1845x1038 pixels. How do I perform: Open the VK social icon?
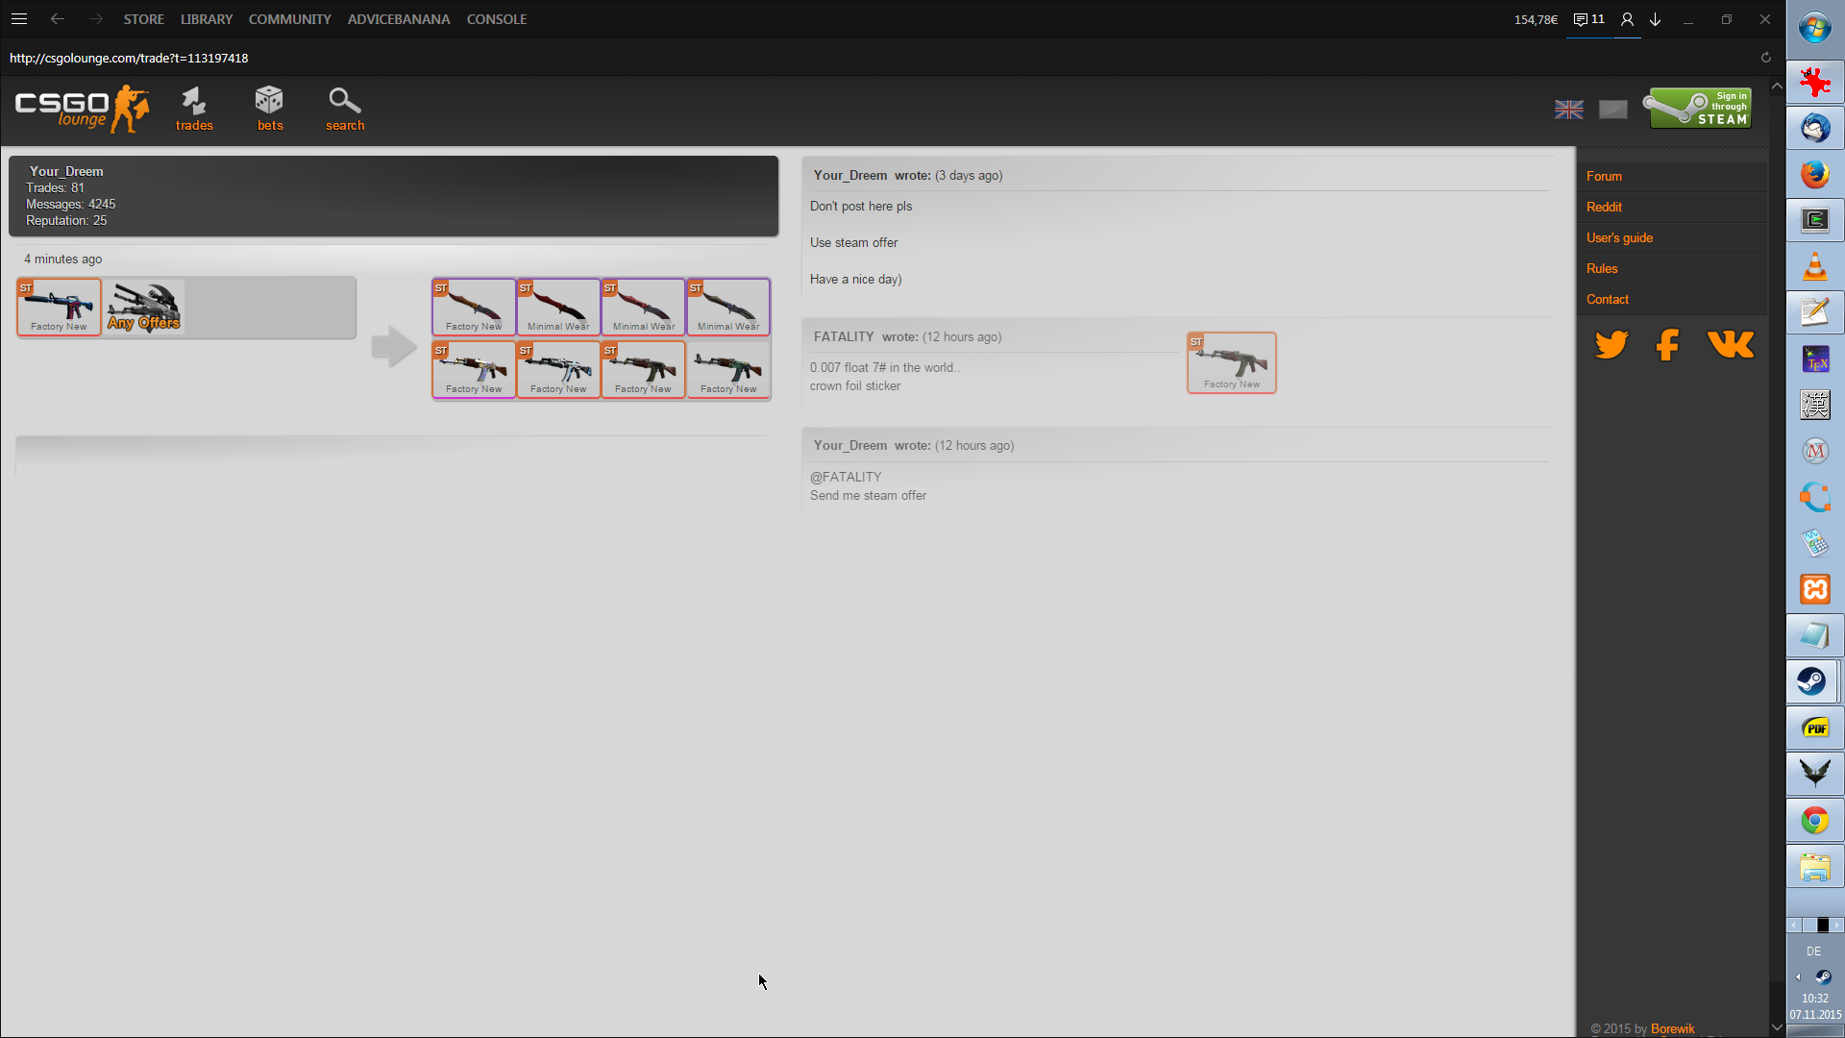1731,344
